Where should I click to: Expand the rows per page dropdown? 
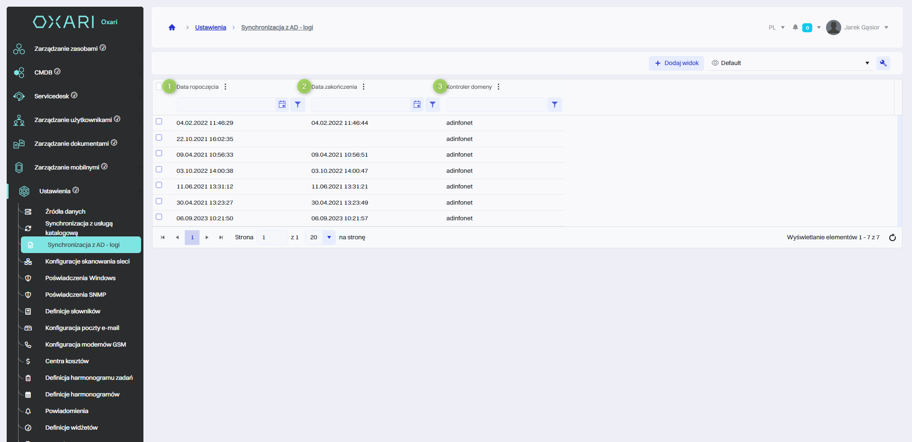point(329,237)
